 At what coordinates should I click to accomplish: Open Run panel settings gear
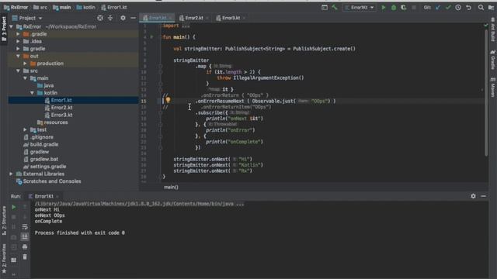tap(473, 196)
